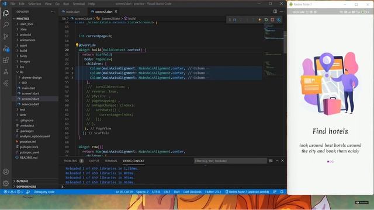Open the Search view in activity bar
374x210 pixels.
(6, 24)
